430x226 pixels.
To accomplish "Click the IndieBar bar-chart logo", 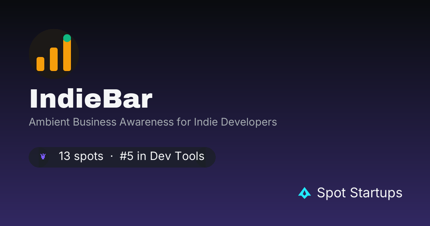I will click(x=54, y=54).
